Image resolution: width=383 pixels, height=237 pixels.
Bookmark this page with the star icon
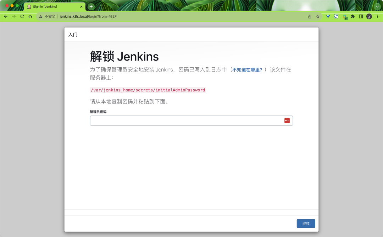(317, 16)
